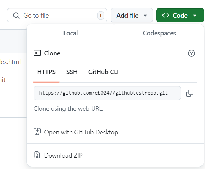Switch to the Local tab

[x=71, y=33]
